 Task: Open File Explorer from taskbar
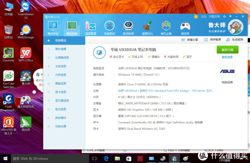(117, 158)
